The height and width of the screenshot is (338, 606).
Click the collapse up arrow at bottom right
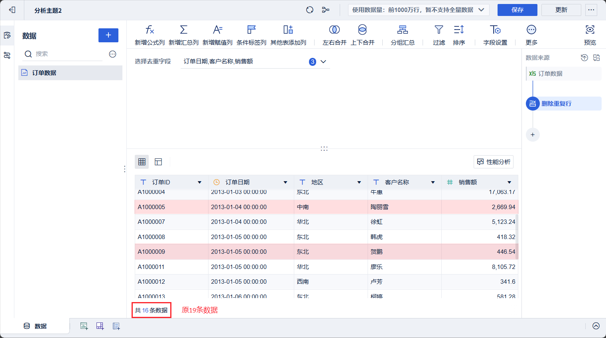[596, 326]
